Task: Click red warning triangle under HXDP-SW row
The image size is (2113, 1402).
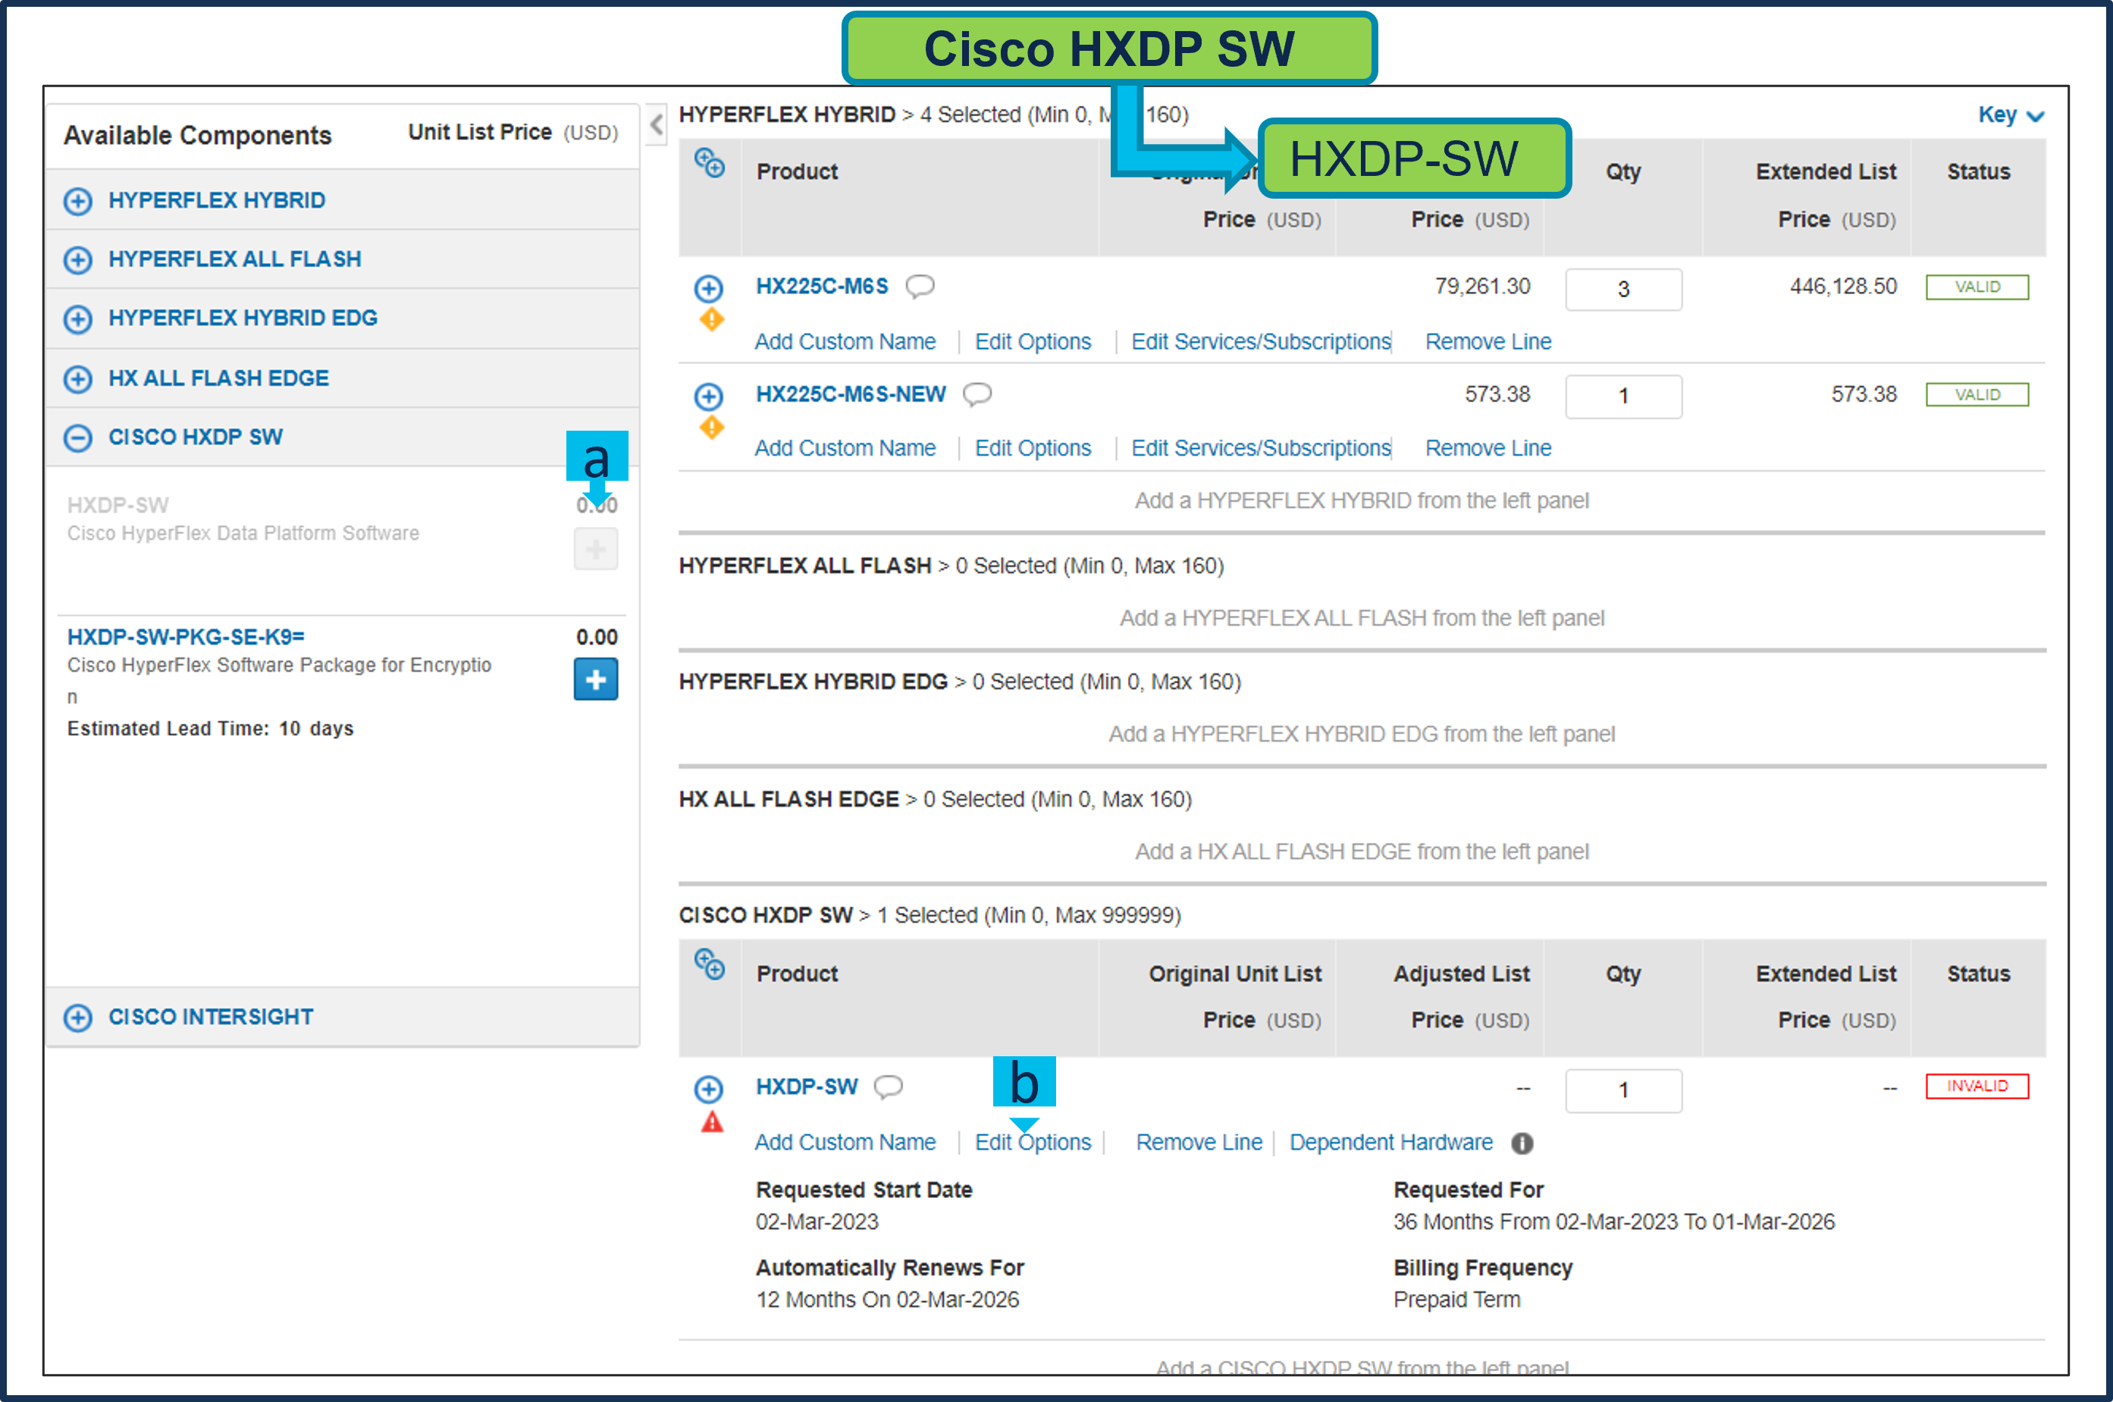Action: coord(711,1122)
